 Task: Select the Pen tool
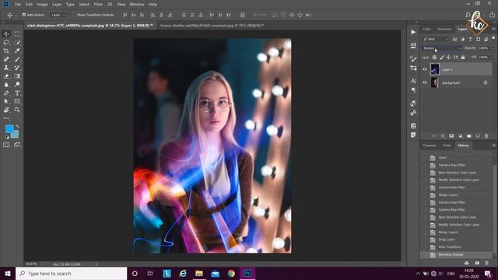(x=6, y=93)
